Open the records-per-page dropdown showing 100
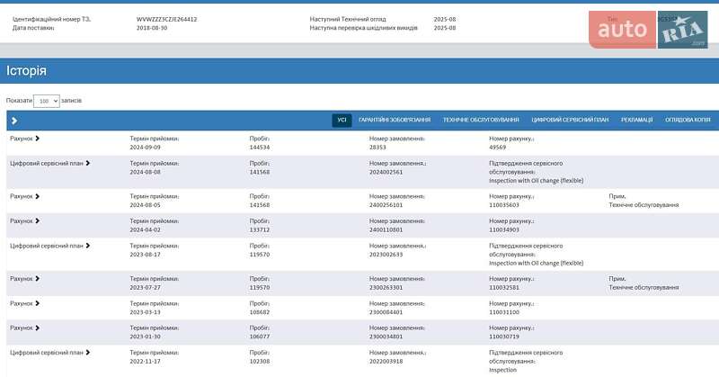This screenshot has height=377, width=719. [47, 101]
